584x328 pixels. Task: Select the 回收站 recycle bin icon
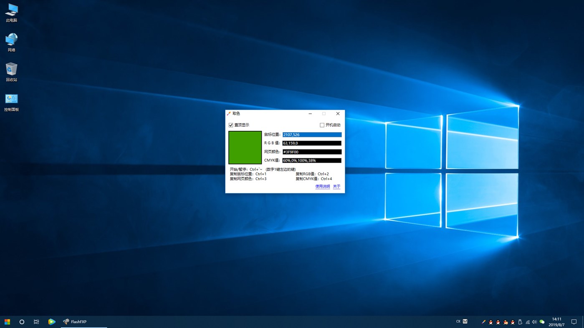click(11, 72)
